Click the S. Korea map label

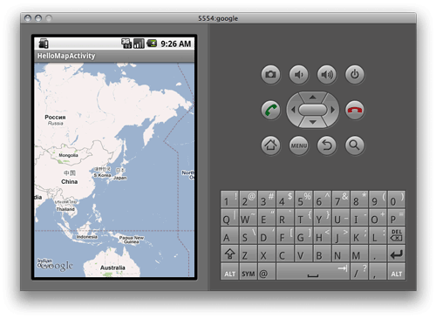click(102, 175)
